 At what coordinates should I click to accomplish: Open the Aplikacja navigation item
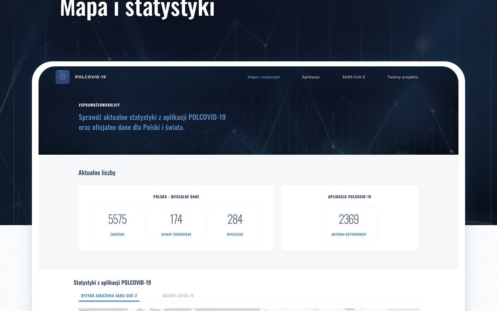tap(311, 77)
